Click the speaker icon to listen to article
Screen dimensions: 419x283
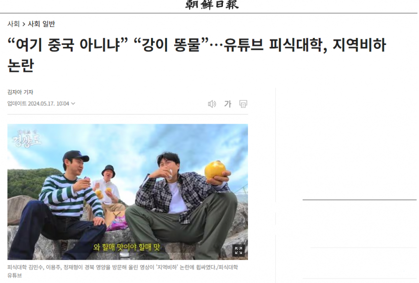212,104
